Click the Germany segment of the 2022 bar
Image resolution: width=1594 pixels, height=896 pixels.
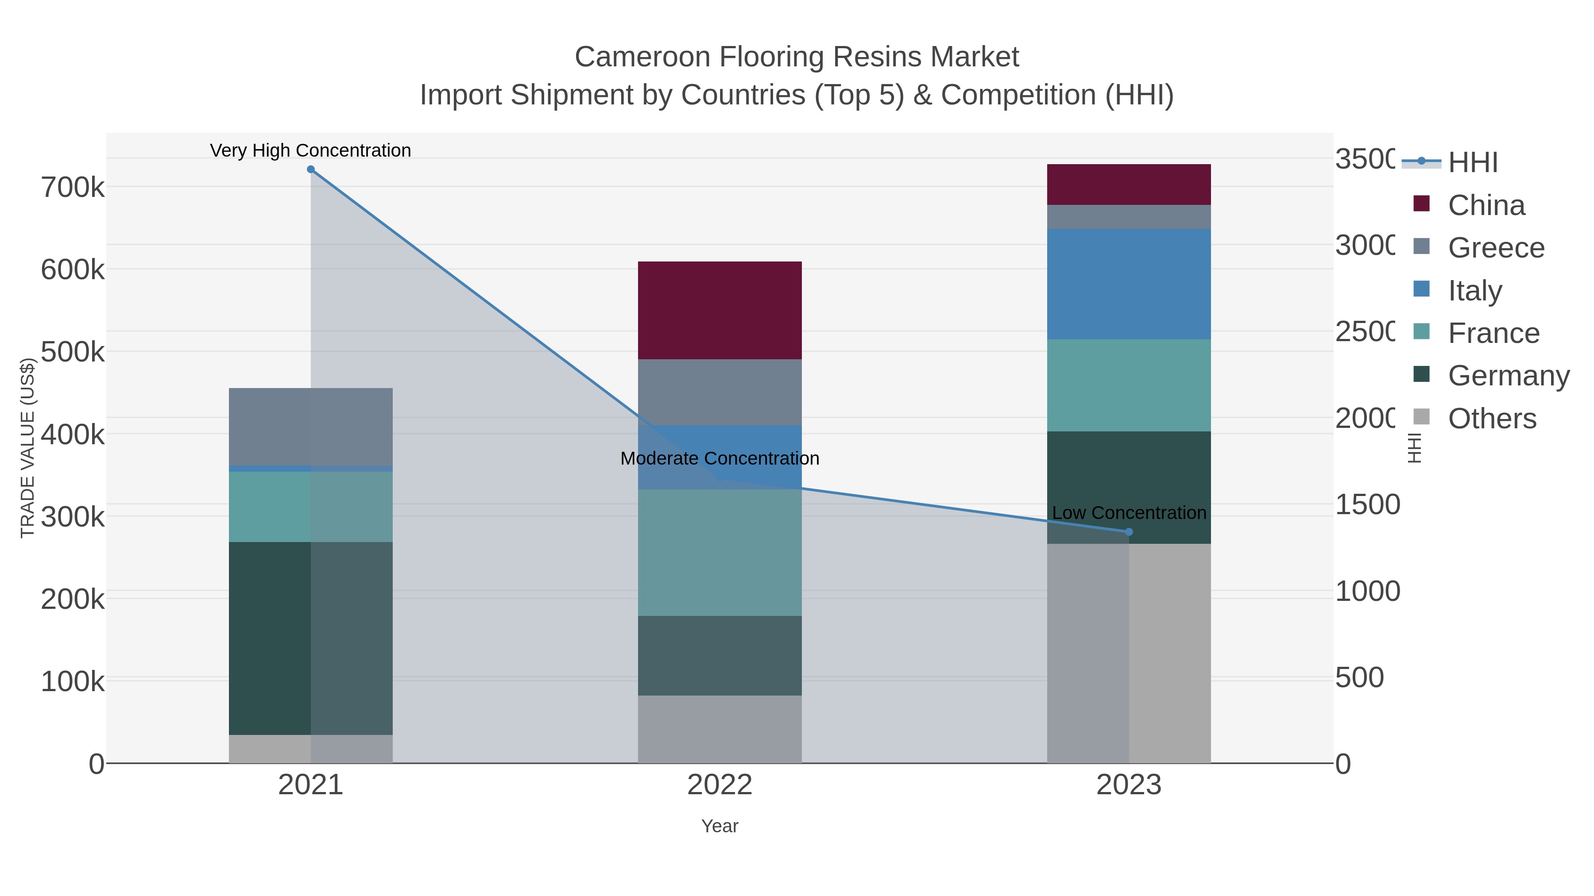(x=720, y=655)
